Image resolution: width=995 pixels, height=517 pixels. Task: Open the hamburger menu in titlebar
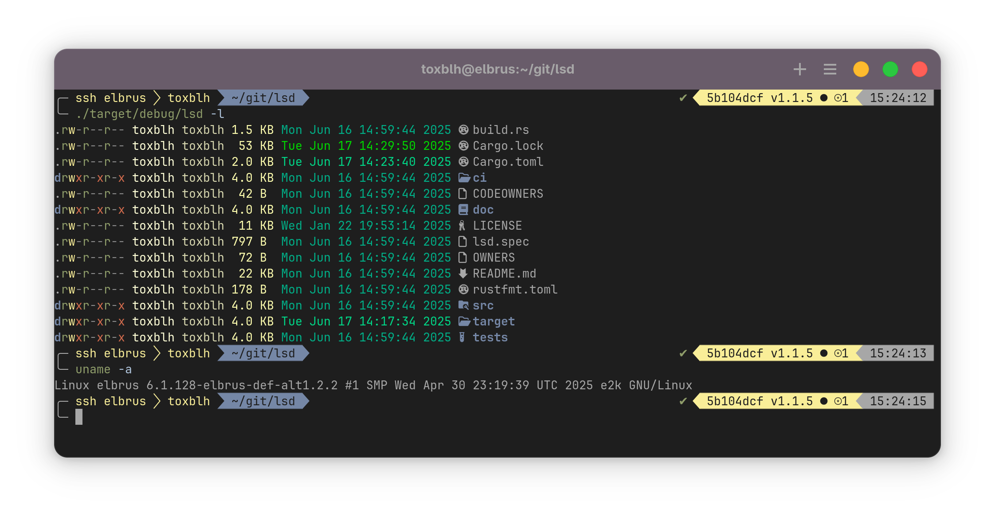pos(830,69)
